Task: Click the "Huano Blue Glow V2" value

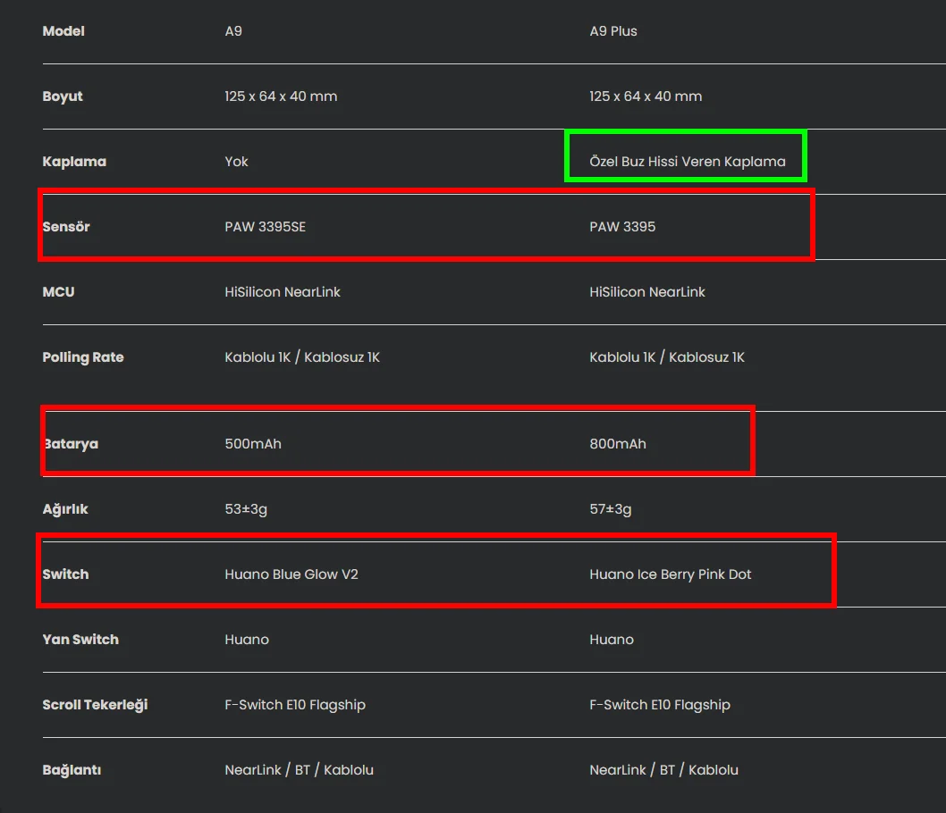Action: click(x=291, y=574)
